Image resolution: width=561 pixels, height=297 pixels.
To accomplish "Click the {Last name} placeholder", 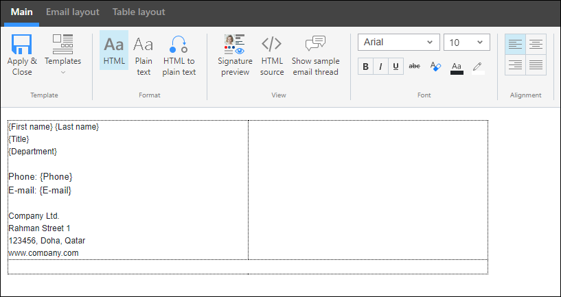I will point(77,126).
